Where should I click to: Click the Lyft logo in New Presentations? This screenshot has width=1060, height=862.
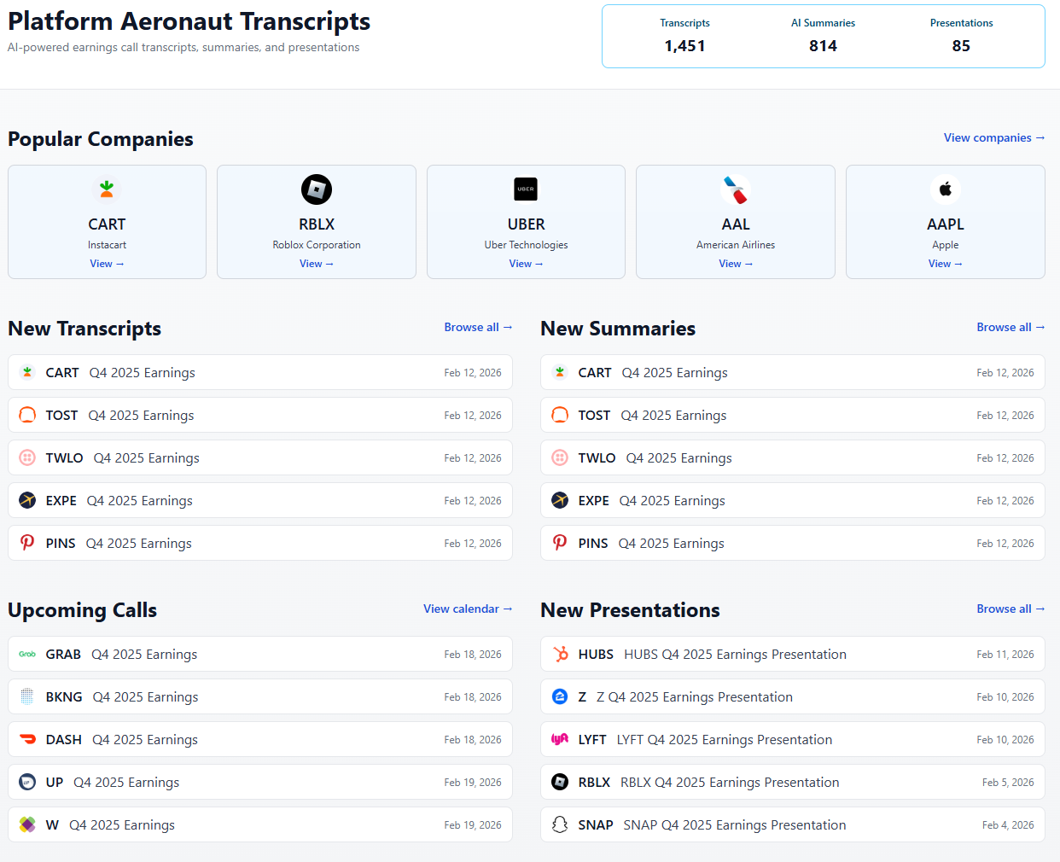click(x=560, y=739)
